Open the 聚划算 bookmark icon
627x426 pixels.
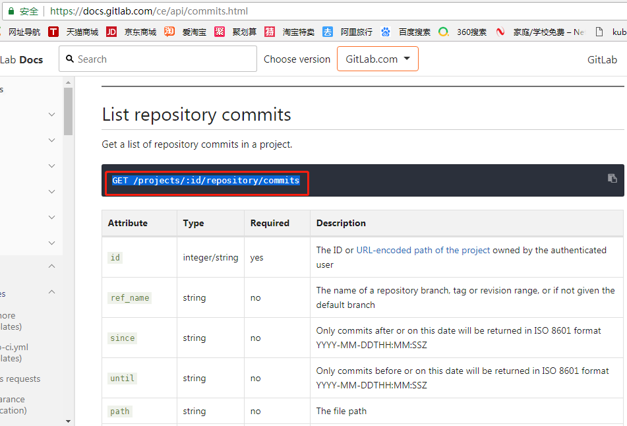[220, 31]
